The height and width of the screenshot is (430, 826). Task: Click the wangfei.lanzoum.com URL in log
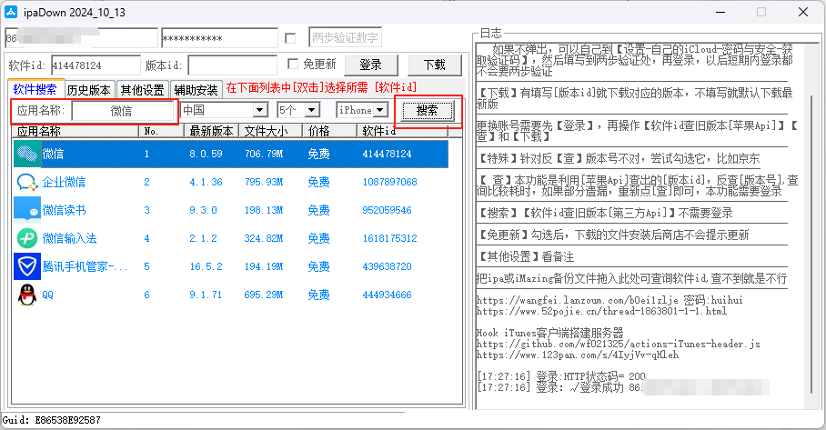(x=578, y=300)
